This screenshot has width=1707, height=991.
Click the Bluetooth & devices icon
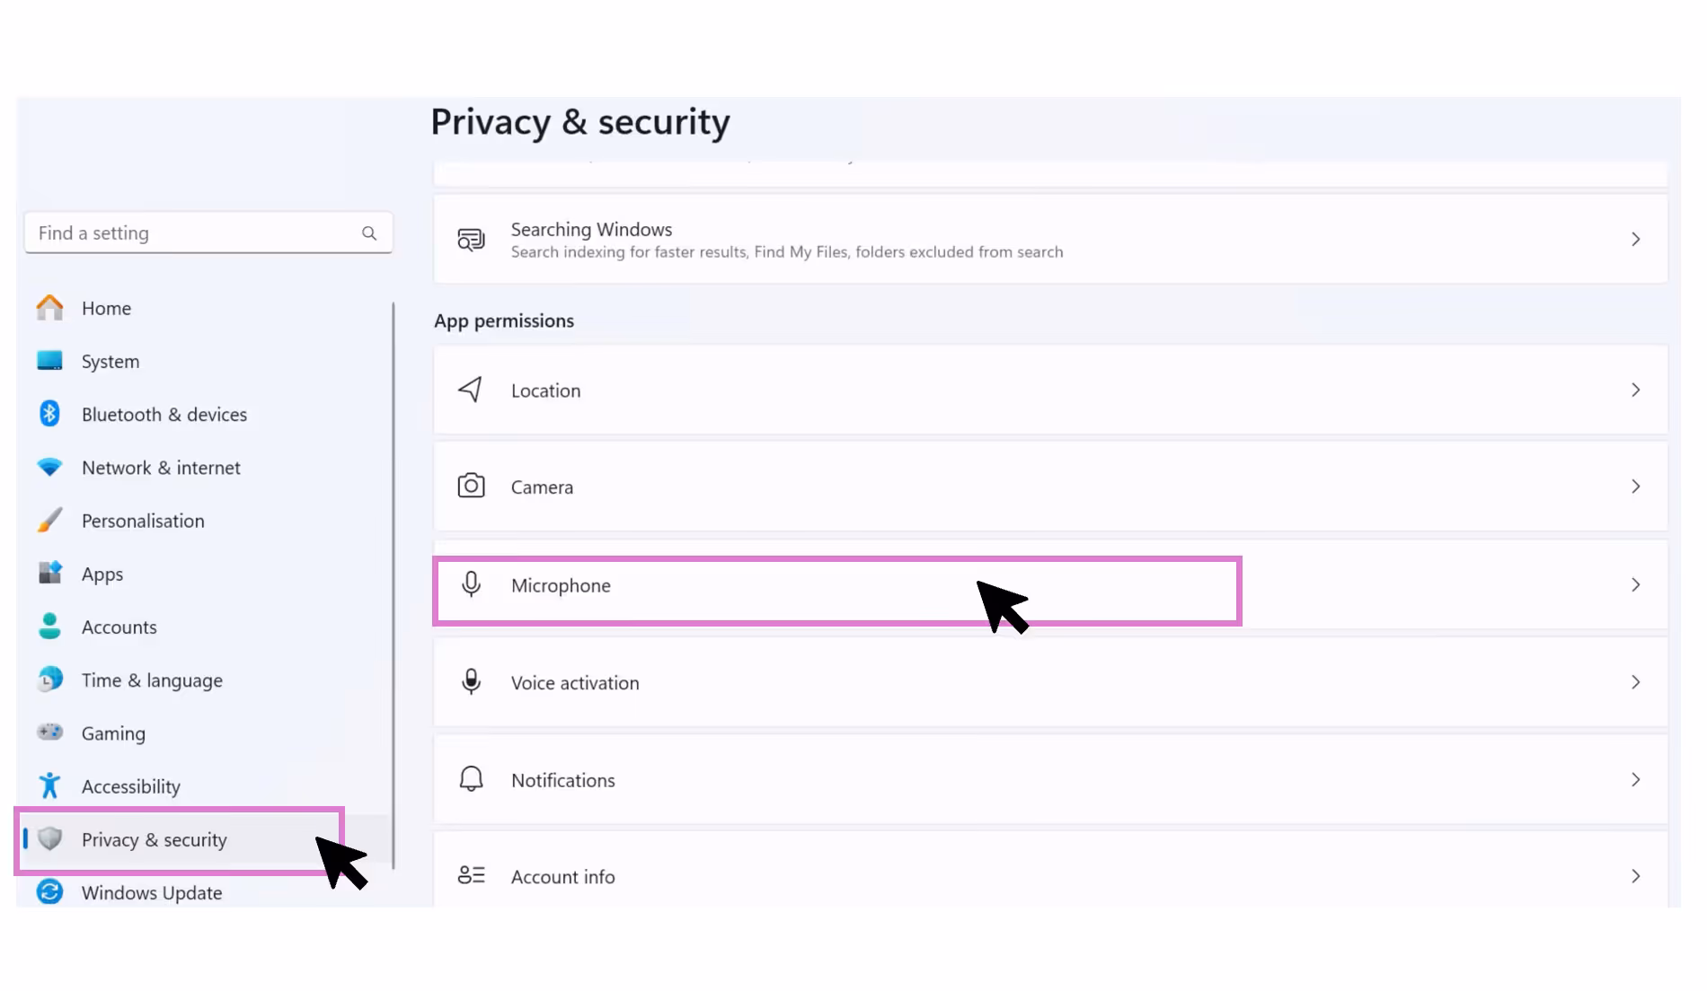click(49, 414)
